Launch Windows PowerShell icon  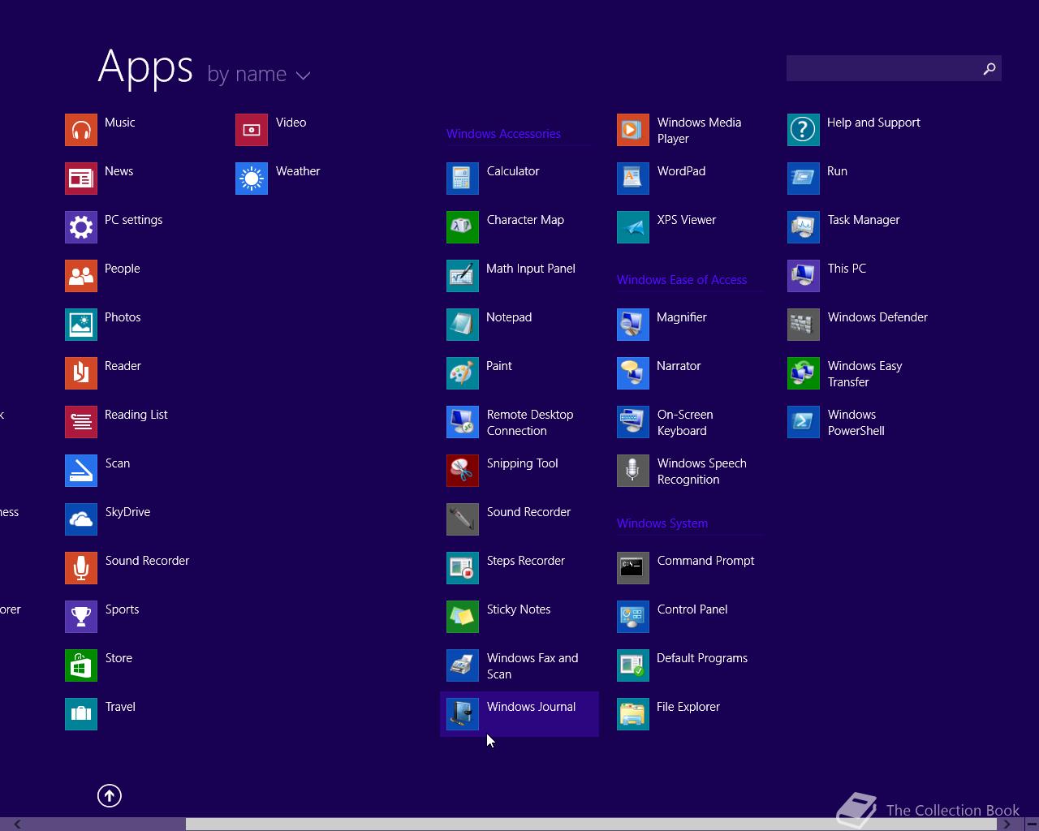pyautogui.click(x=804, y=422)
